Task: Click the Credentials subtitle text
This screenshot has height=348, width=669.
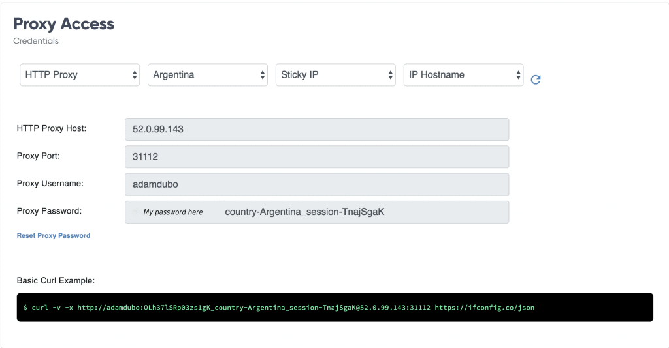Action: (36, 41)
